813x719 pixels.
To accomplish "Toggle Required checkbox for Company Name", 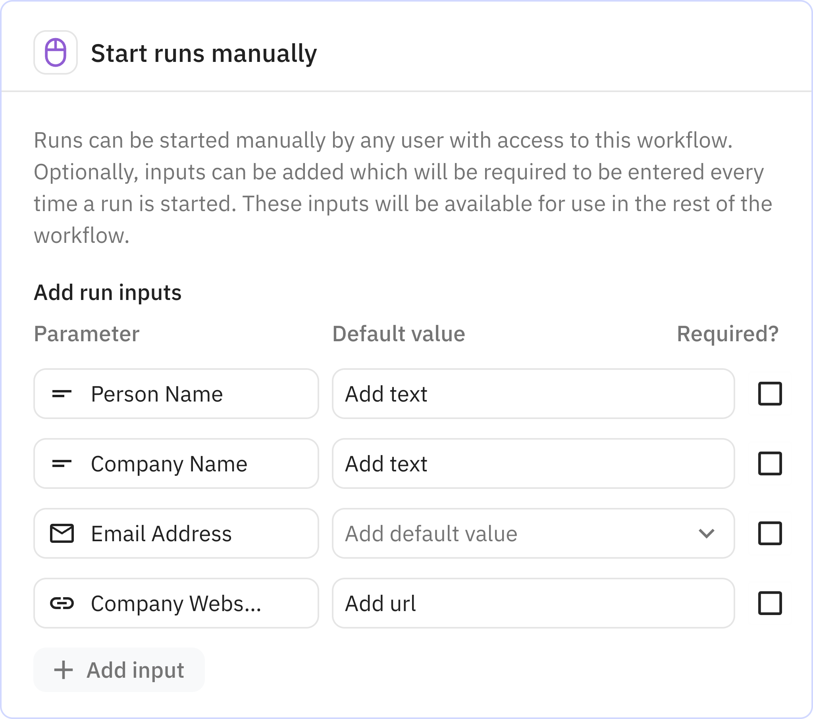I will pos(770,463).
